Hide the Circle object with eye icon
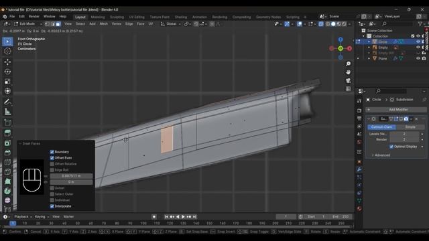Image resolution: width=429 pixels, height=241 pixels. 418,42
